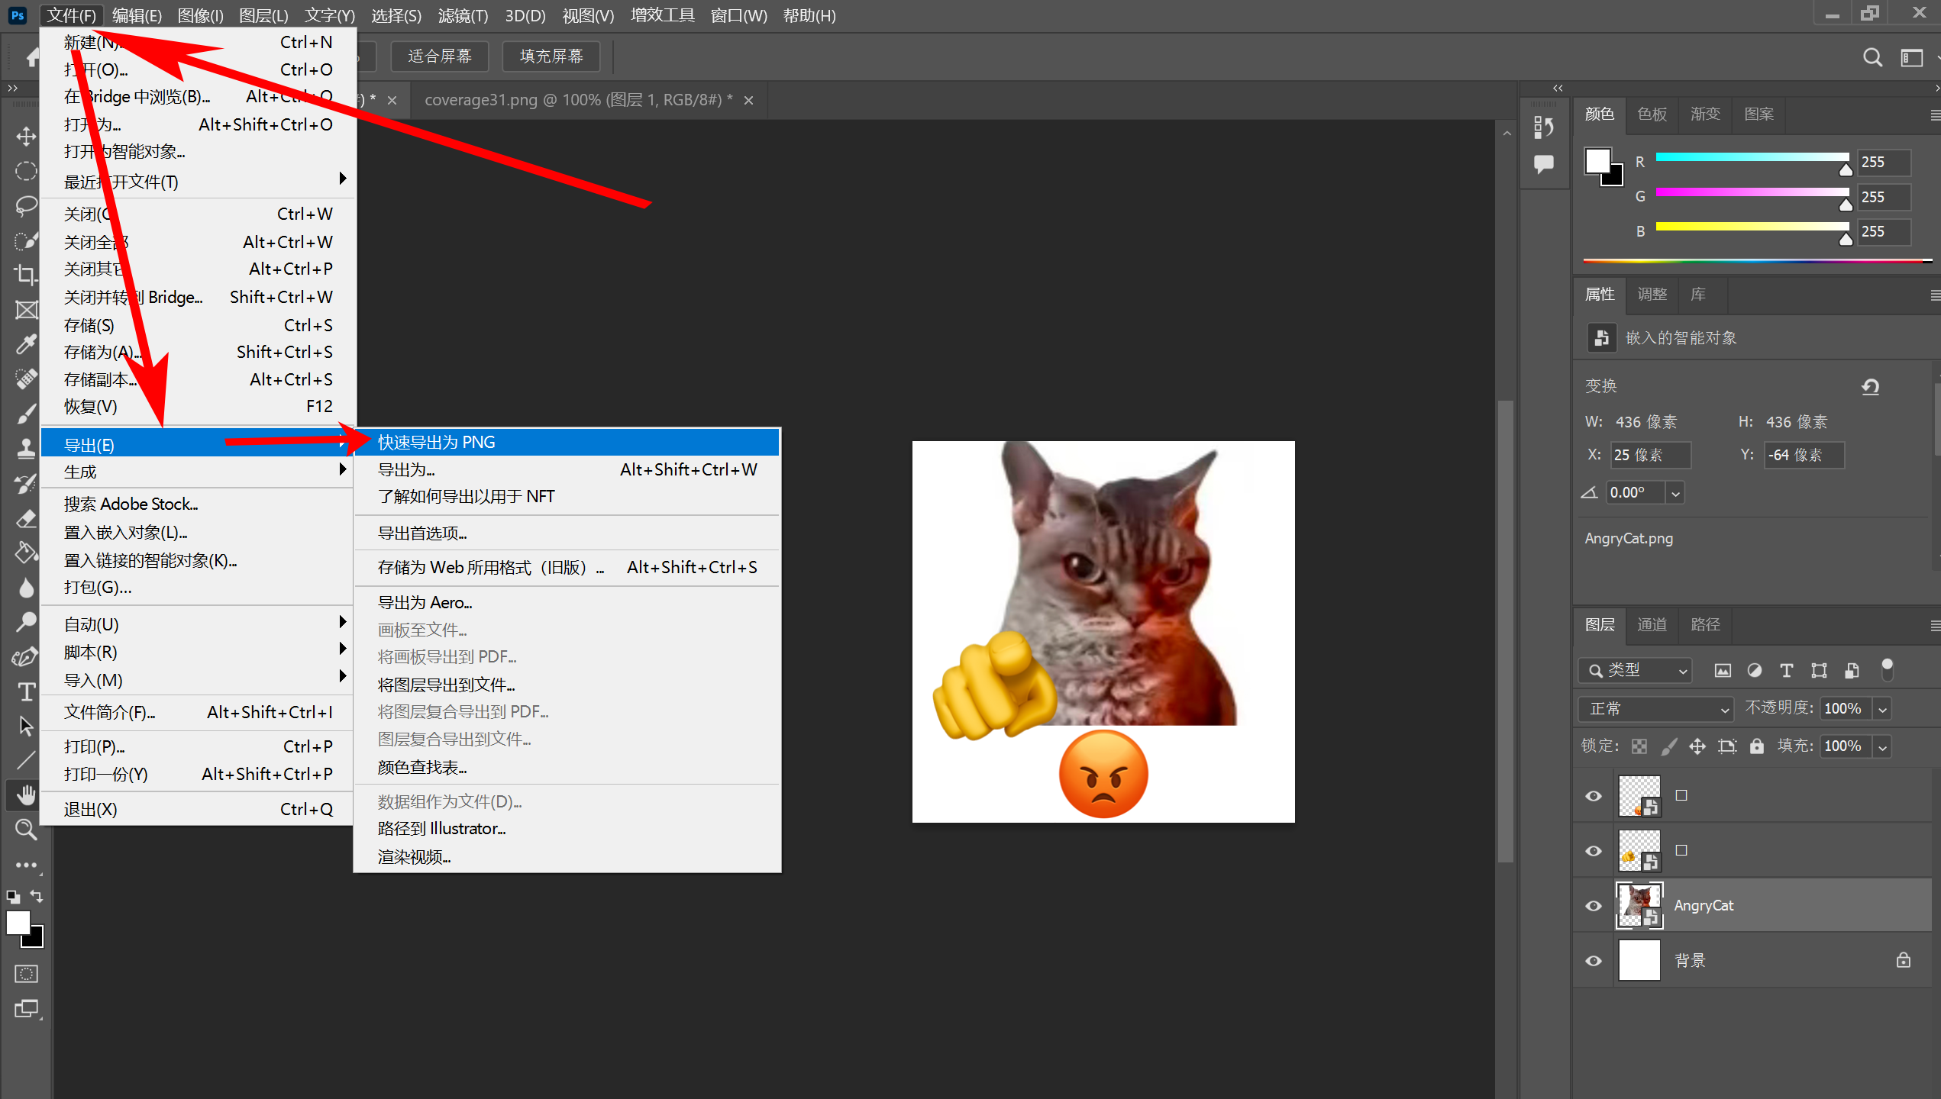Select the Move tool
Viewport: 1941px width, 1099px height.
click(x=26, y=137)
